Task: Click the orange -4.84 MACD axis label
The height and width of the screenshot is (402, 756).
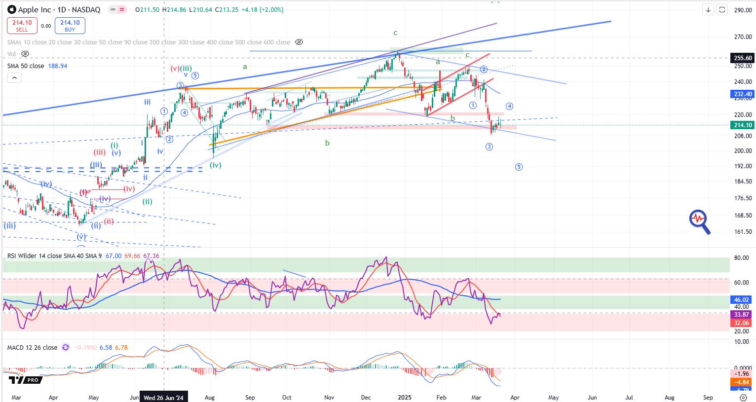Action: click(x=742, y=382)
